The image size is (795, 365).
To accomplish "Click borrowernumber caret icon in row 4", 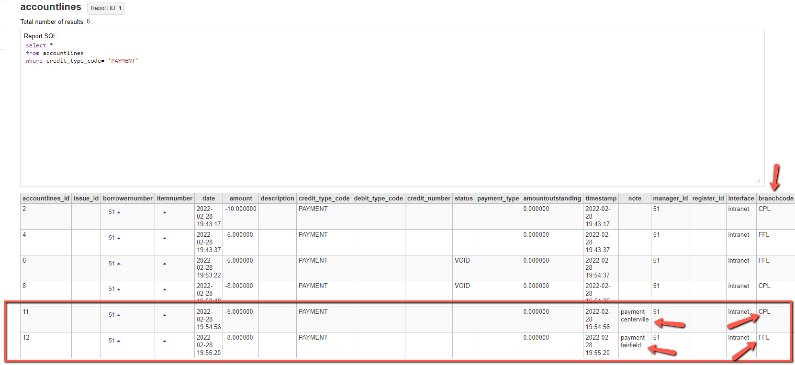I will pos(119,238).
